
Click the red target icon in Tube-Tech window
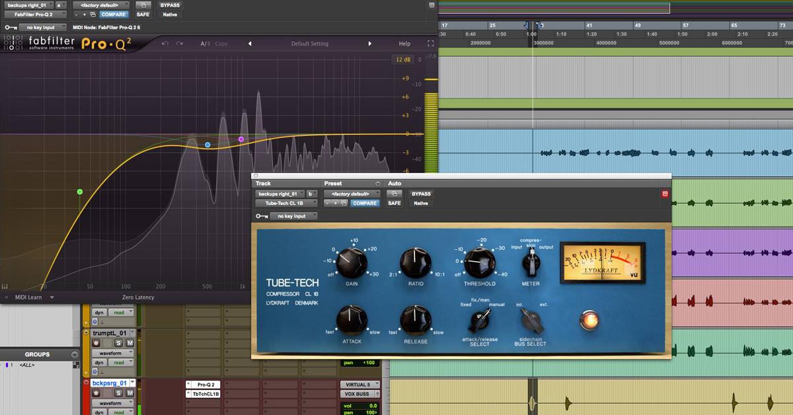pyautogui.click(x=665, y=194)
